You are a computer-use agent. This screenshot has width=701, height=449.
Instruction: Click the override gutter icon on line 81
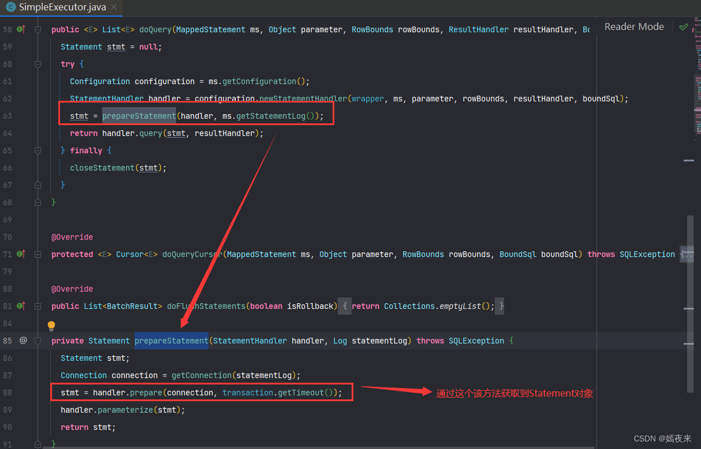pos(21,305)
